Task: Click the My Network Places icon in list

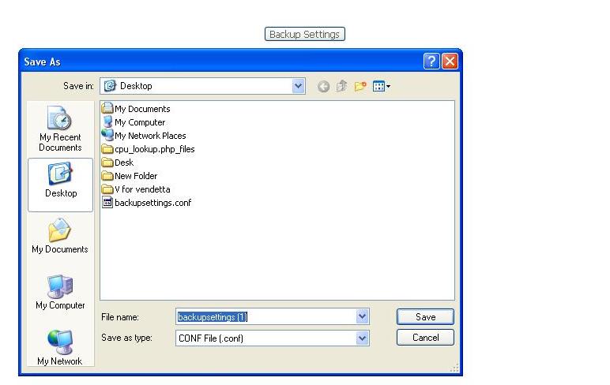Action: tap(107, 135)
